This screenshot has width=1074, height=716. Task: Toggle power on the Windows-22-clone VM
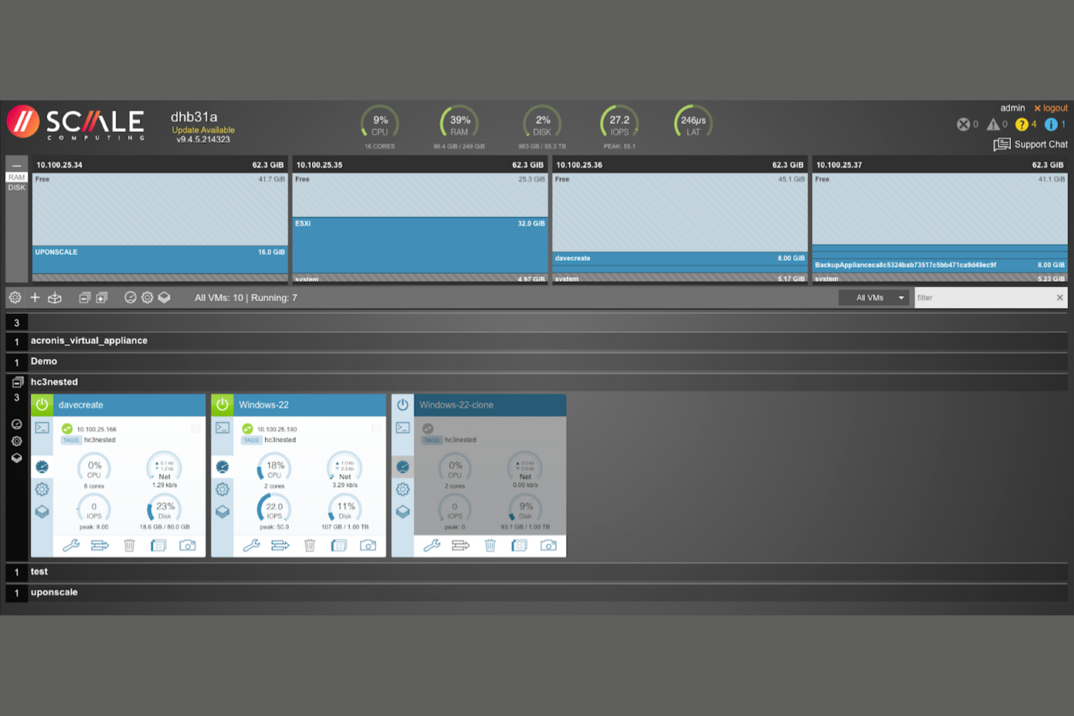(403, 405)
